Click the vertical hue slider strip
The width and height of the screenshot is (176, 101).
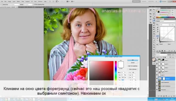(116, 71)
